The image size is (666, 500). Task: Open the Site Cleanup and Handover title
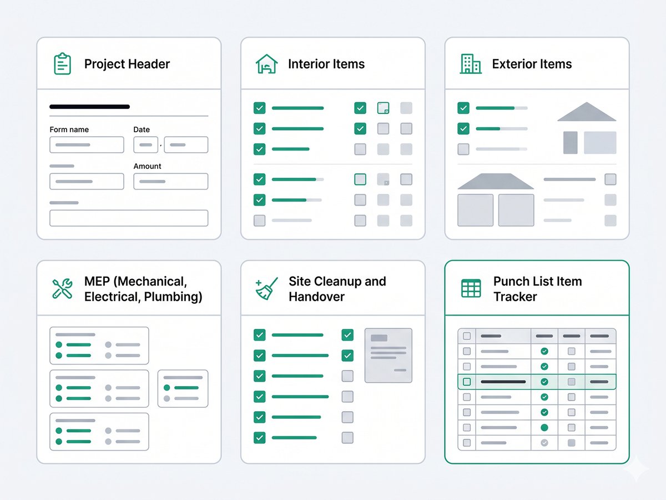[337, 289]
